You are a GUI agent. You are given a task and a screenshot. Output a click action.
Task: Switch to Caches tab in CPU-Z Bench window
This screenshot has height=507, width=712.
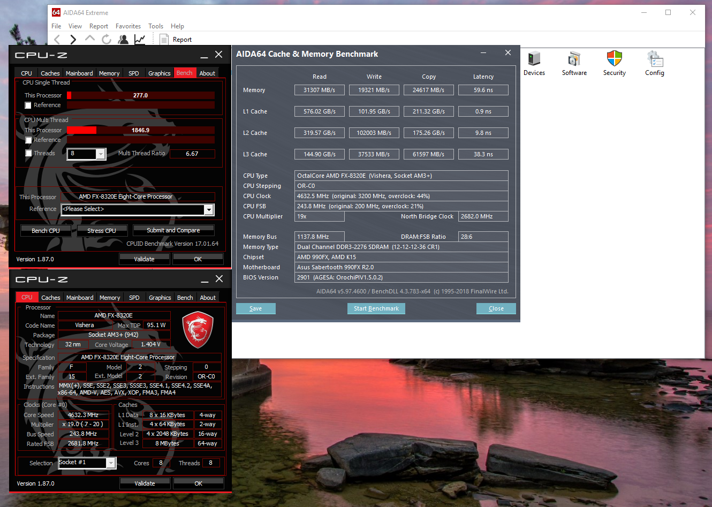(50, 73)
